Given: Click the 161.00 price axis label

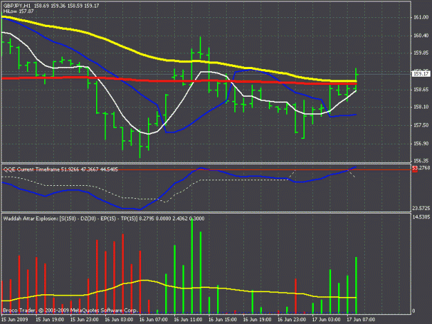Looking at the screenshot, I should tap(421, 17).
